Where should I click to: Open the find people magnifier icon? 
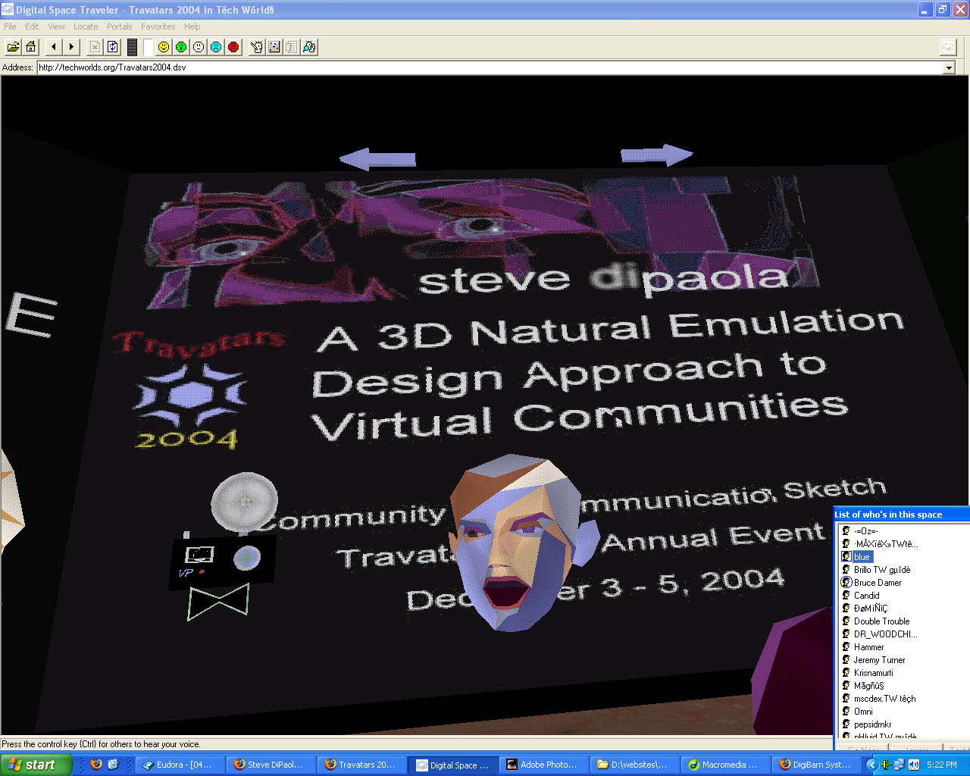coord(309,47)
